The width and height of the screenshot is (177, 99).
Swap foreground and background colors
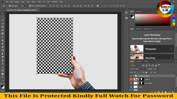coord(4,83)
